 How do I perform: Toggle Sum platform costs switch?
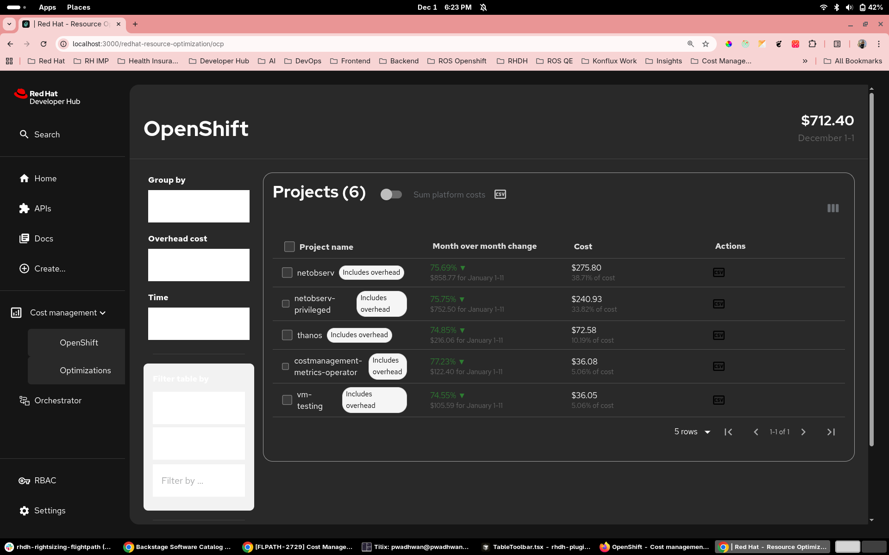[391, 195]
